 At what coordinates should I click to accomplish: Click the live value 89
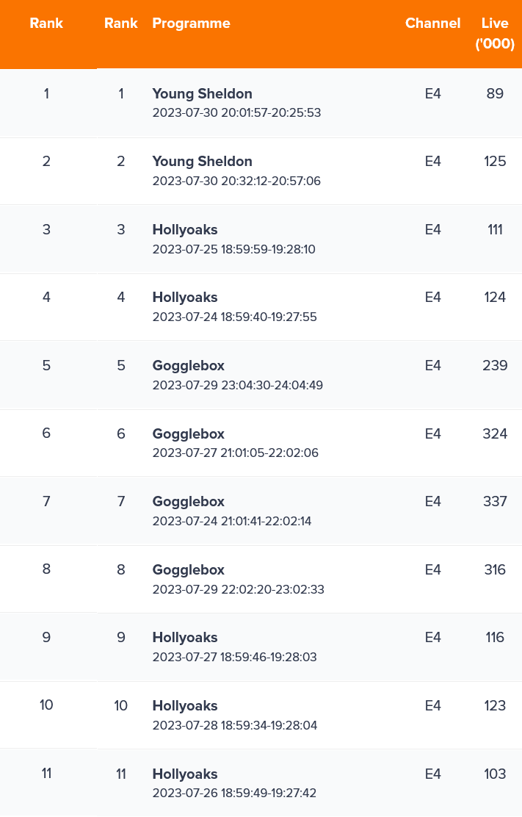coord(494,93)
